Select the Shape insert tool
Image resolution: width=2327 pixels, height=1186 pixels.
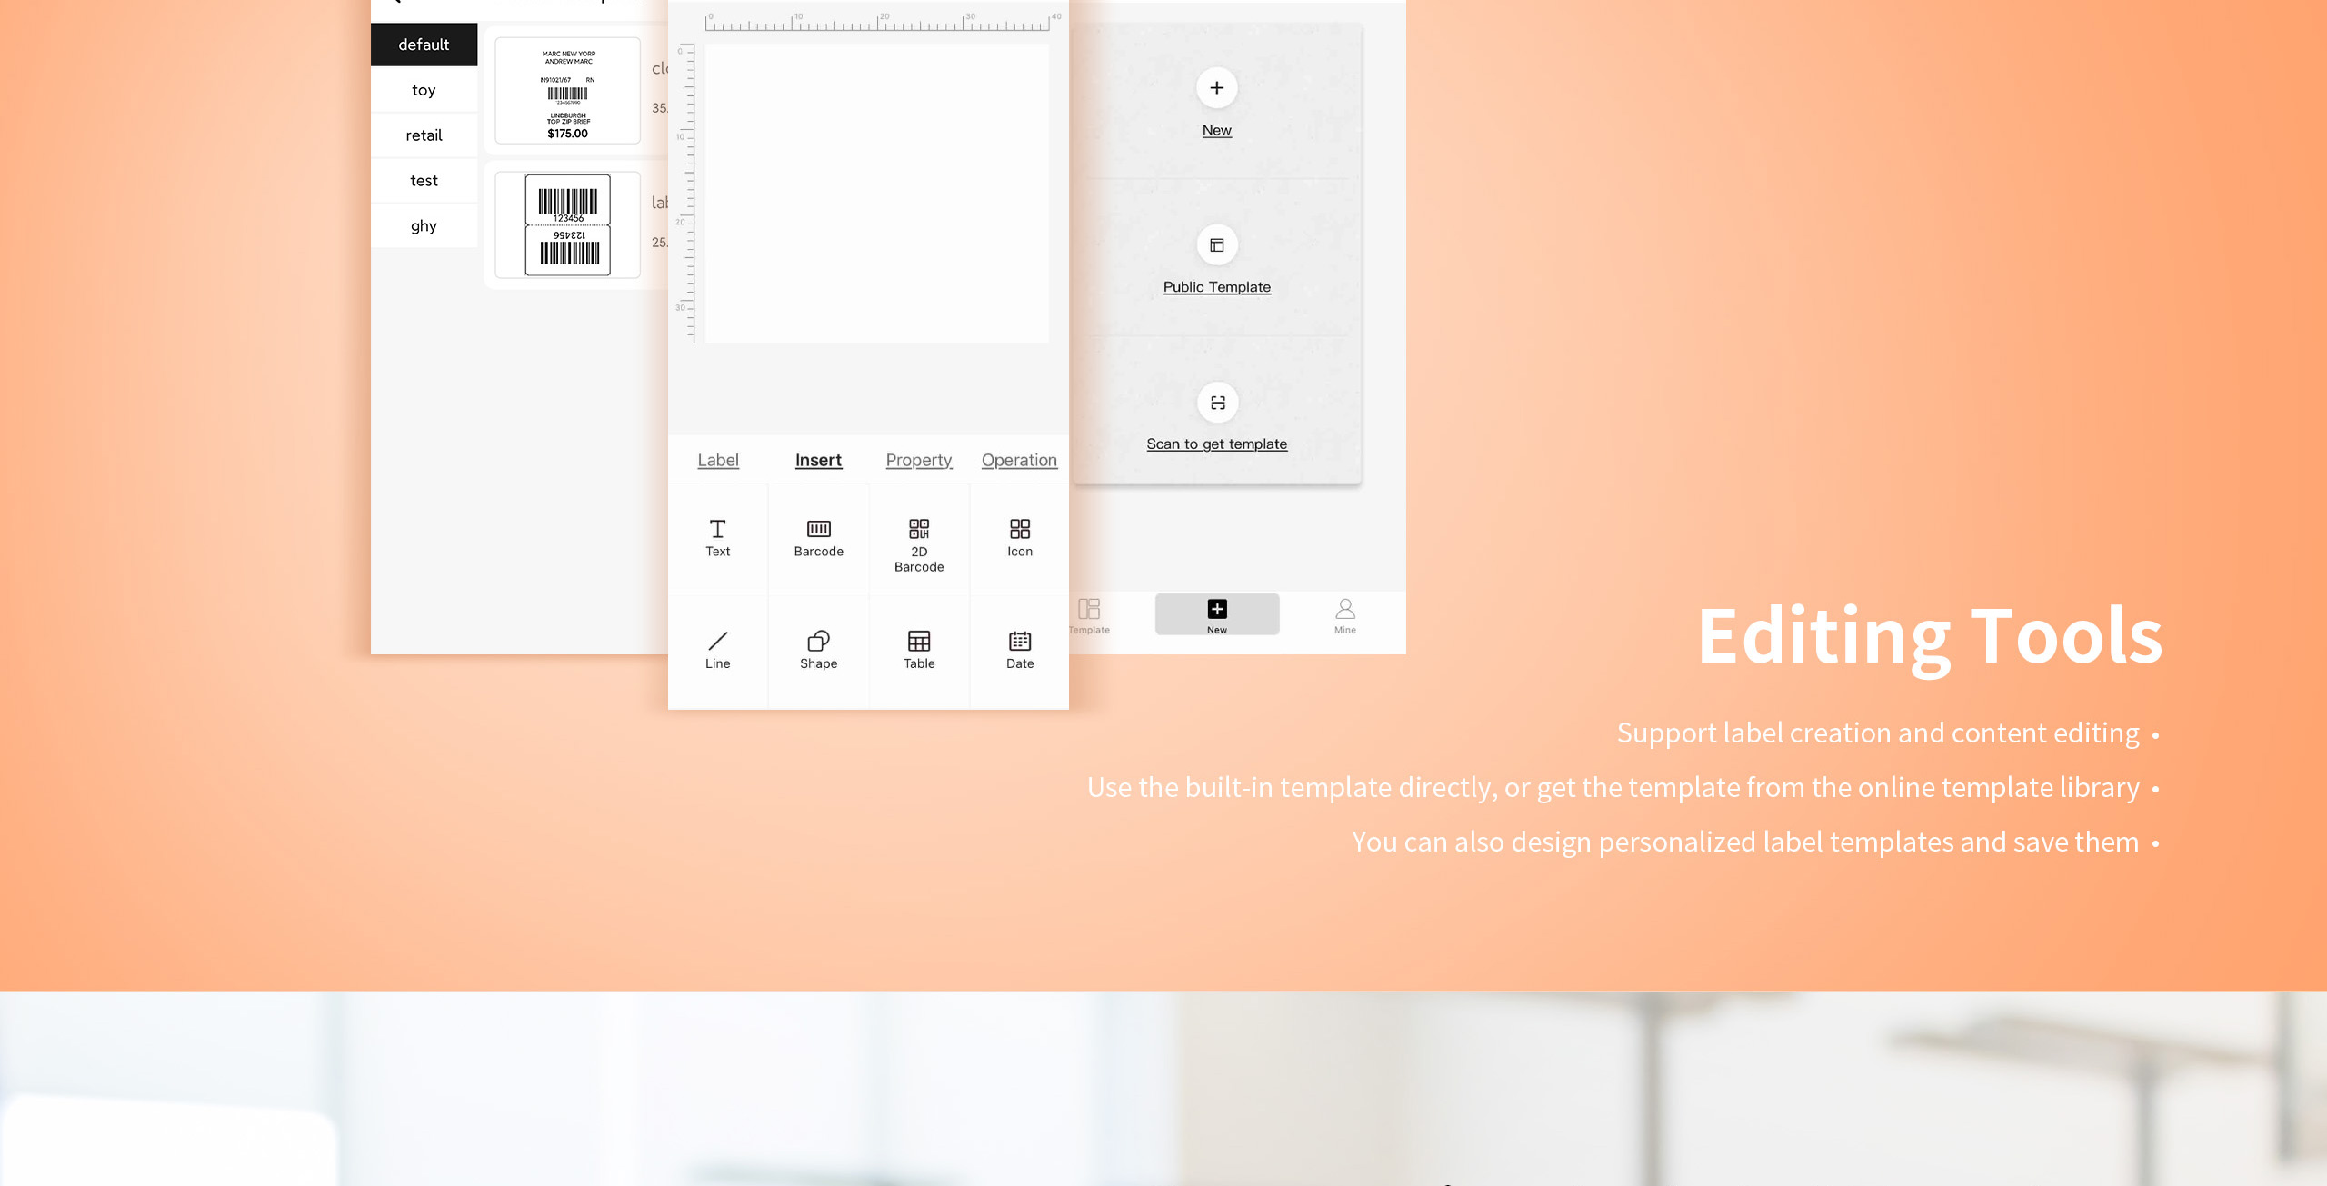pyautogui.click(x=818, y=647)
